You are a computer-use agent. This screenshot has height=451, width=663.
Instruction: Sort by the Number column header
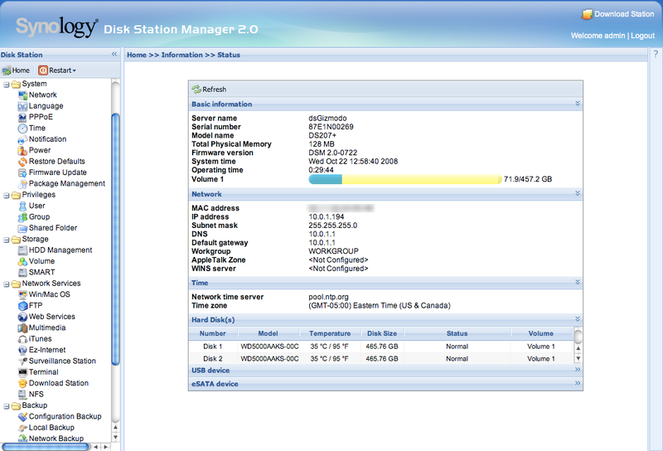tap(213, 333)
